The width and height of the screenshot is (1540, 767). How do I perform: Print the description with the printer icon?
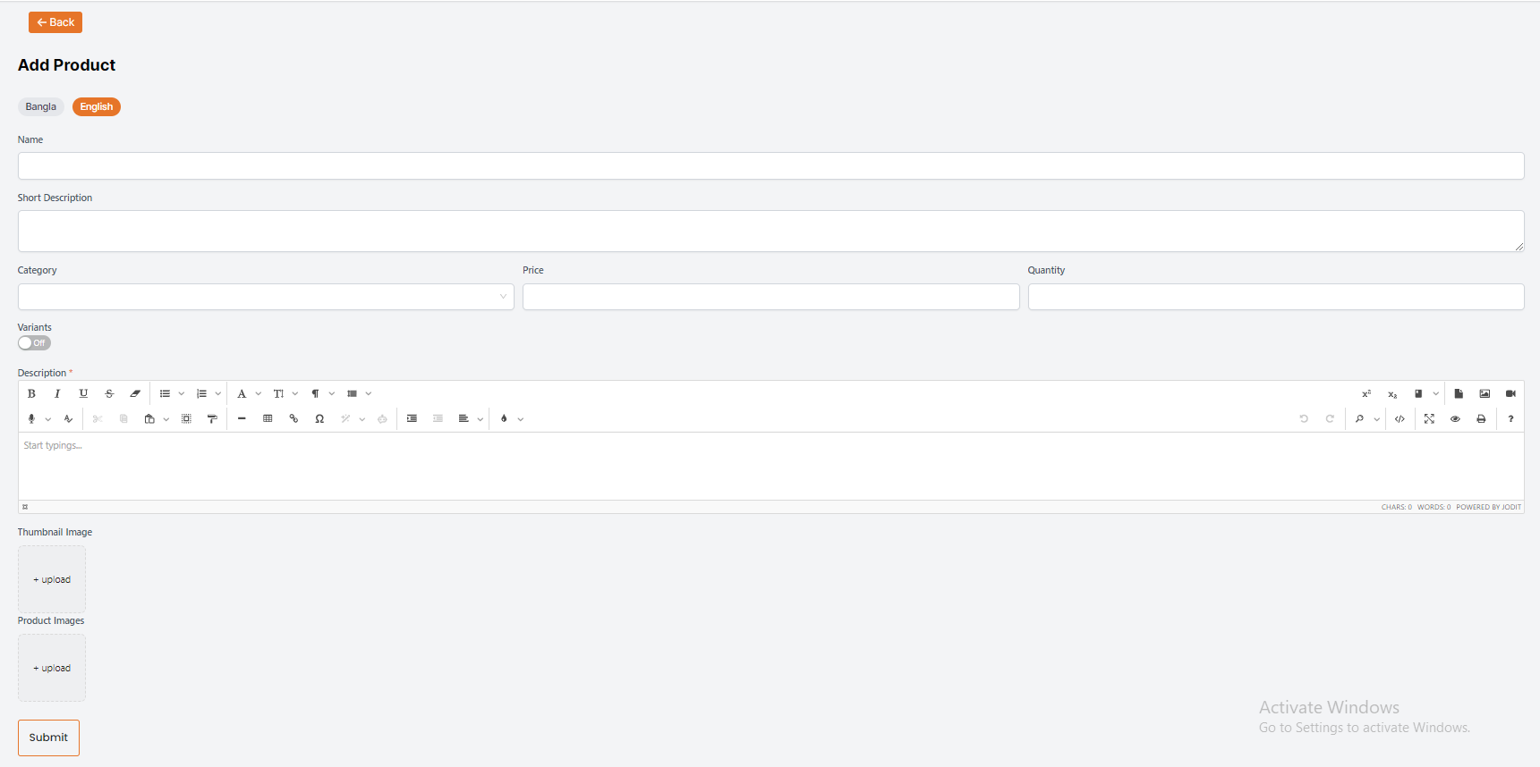[1481, 418]
